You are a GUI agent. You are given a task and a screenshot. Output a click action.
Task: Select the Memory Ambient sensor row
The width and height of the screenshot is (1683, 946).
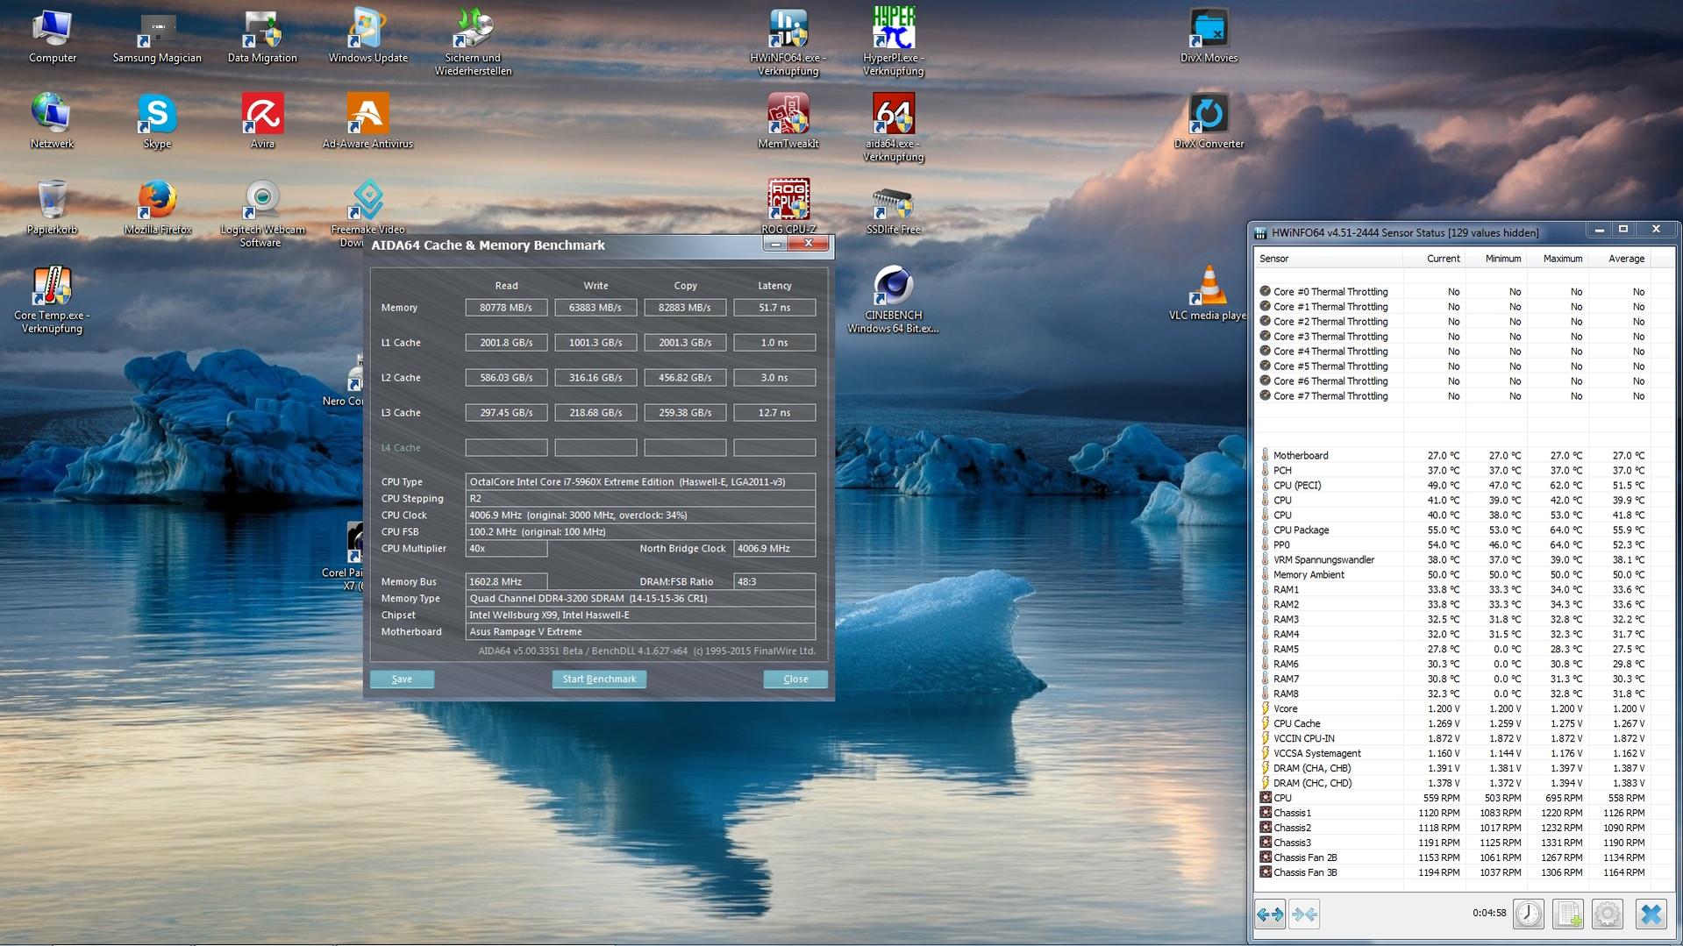pos(1452,575)
